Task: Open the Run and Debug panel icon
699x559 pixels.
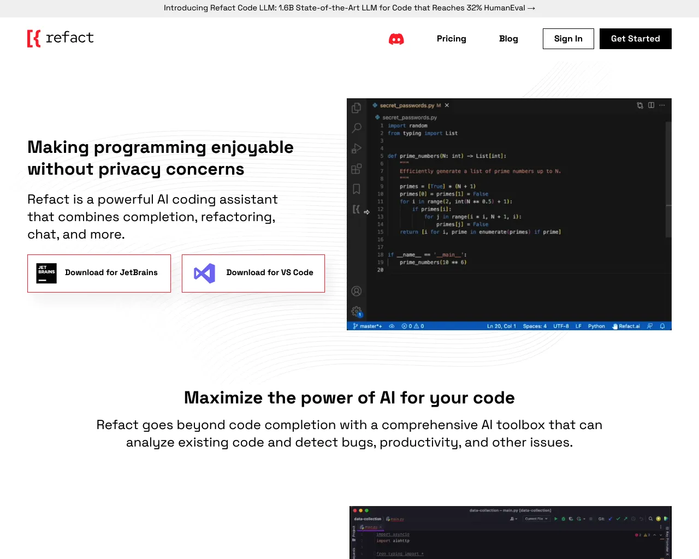Action: pyautogui.click(x=356, y=148)
